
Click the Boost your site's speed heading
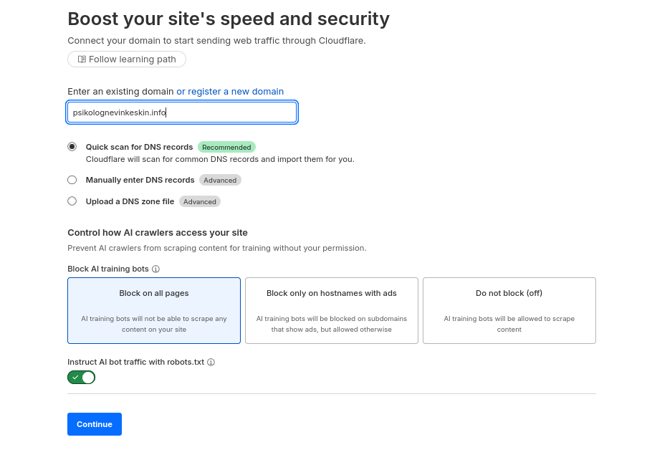click(x=229, y=19)
